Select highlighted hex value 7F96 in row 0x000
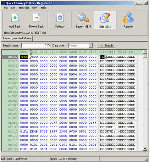 (24, 57)
